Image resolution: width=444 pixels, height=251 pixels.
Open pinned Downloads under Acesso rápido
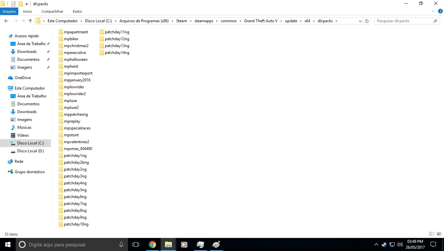[27, 52]
